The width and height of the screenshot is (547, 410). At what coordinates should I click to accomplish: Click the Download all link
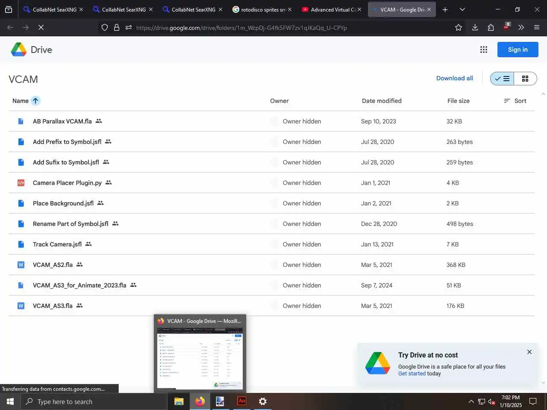point(455,78)
